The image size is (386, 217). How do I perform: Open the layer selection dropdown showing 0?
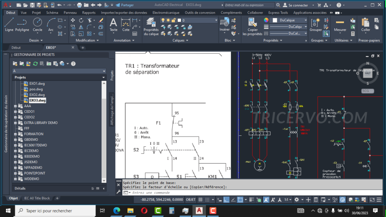(x=216, y=20)
